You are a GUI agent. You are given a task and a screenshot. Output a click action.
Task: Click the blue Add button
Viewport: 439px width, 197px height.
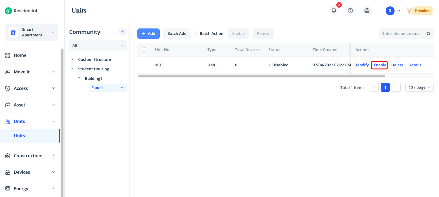pos(148,34)
